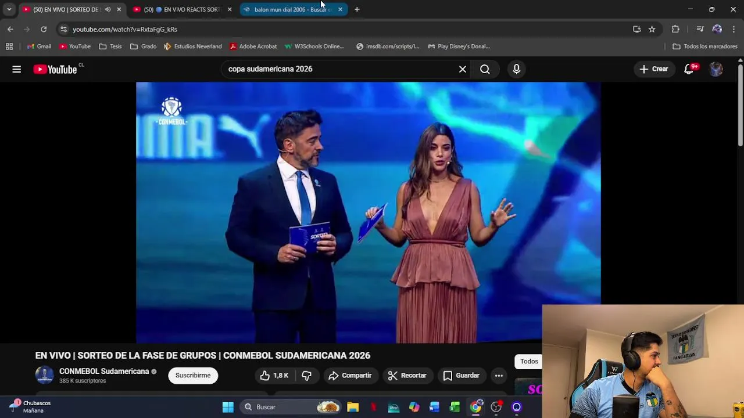This screenshot has height=418, width=744.
Task: Click the magnifier search button
Action: (485, 69)
